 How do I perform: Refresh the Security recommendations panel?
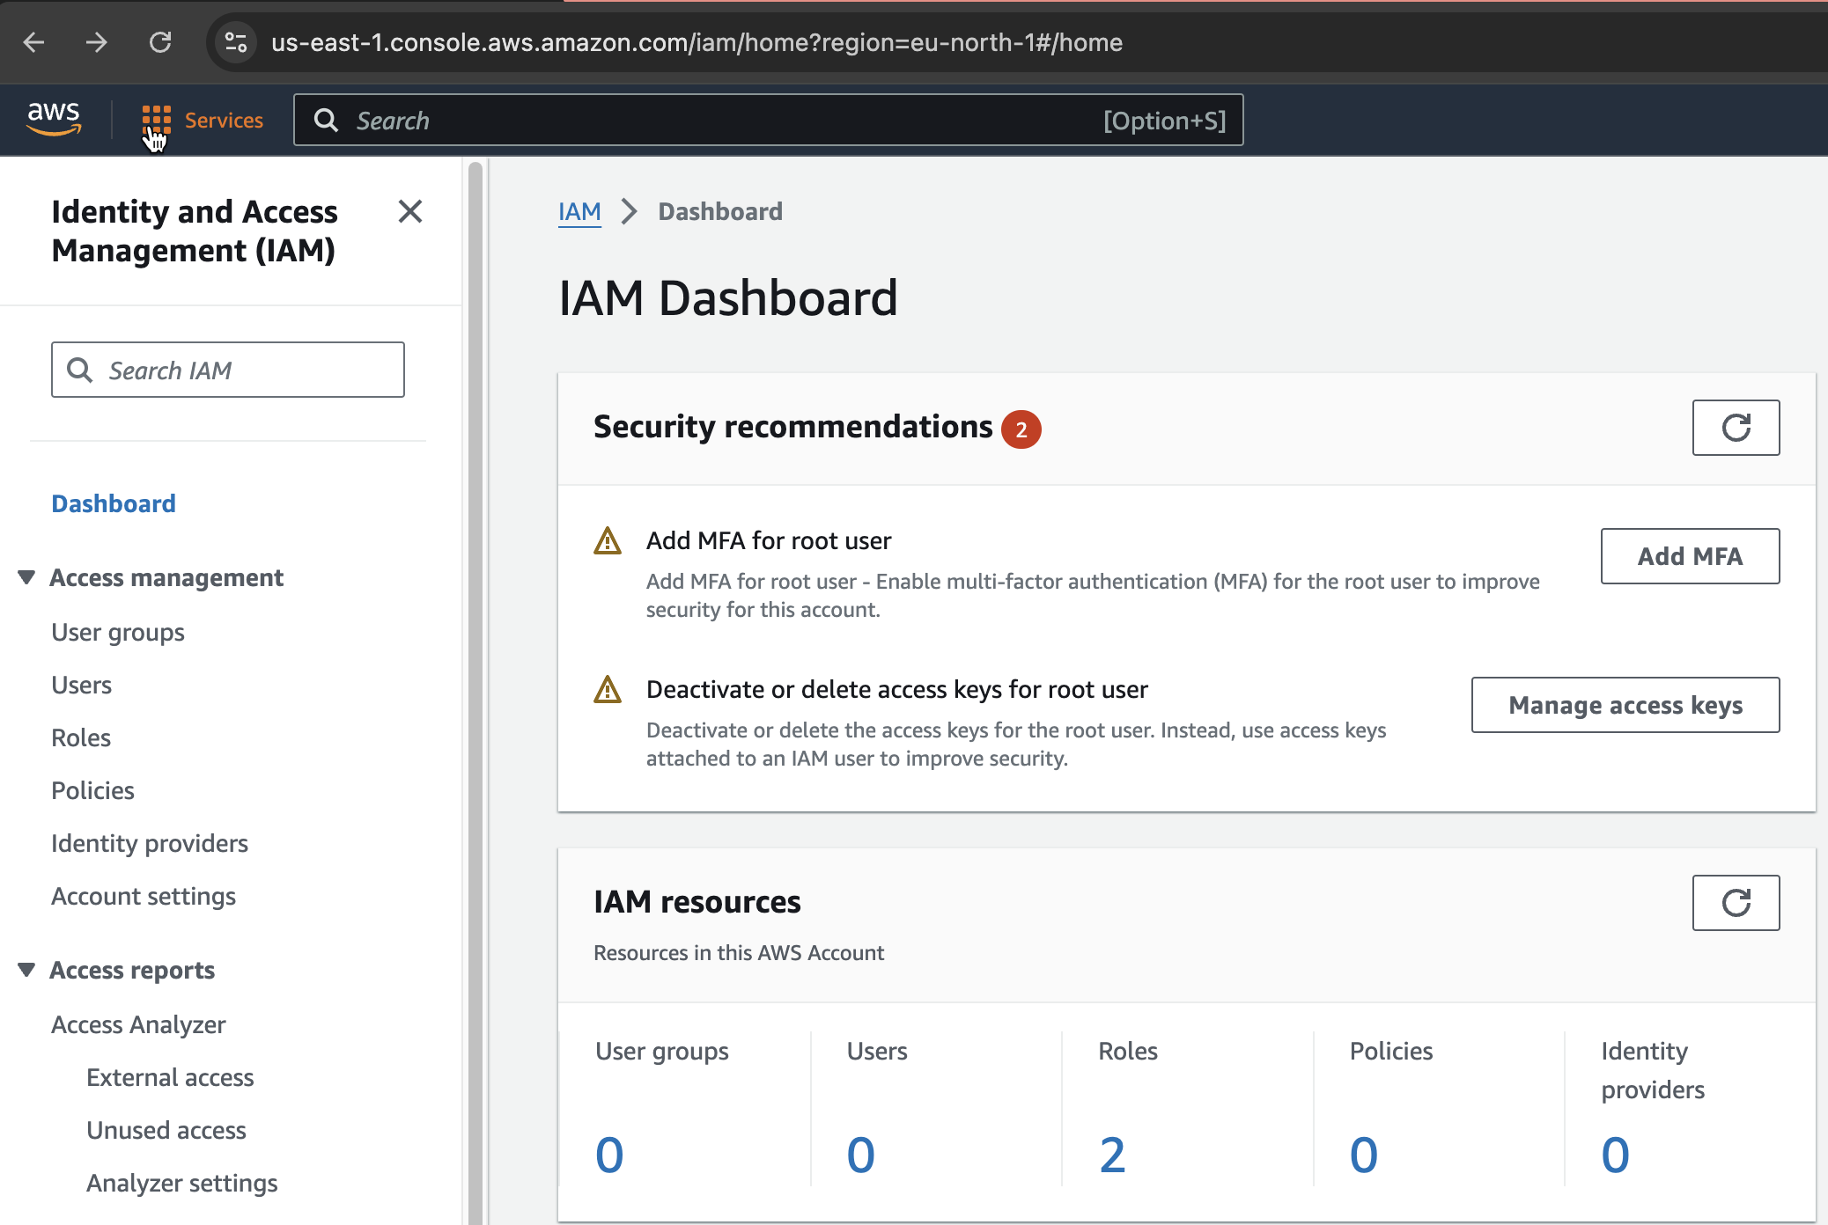point(1736,428)
